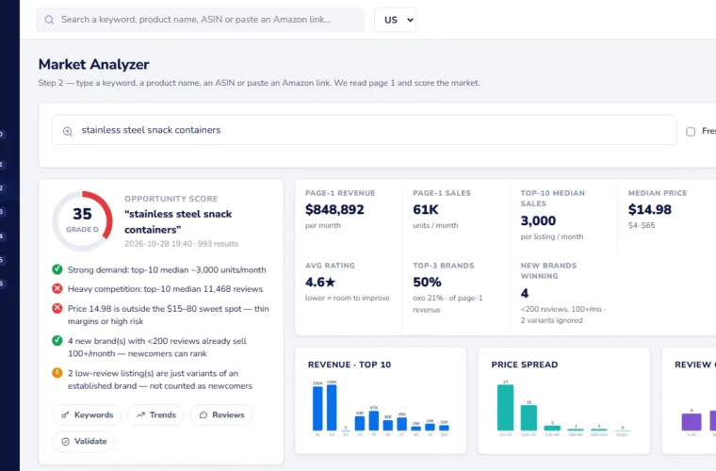Click the Page-1 Revenue value $848,892
716x471 pixels.
pyautogui.click(x=334, y=209)
